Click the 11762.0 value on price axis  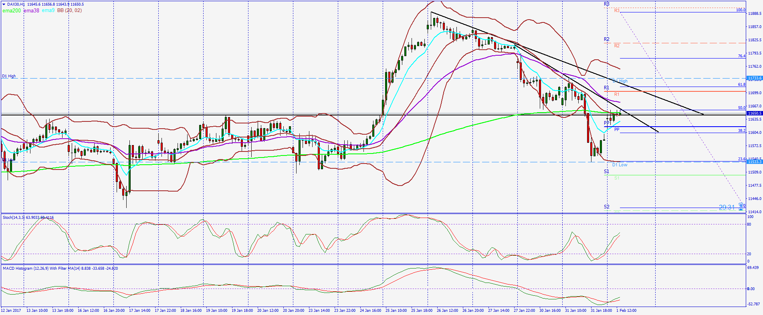[755, 67]
